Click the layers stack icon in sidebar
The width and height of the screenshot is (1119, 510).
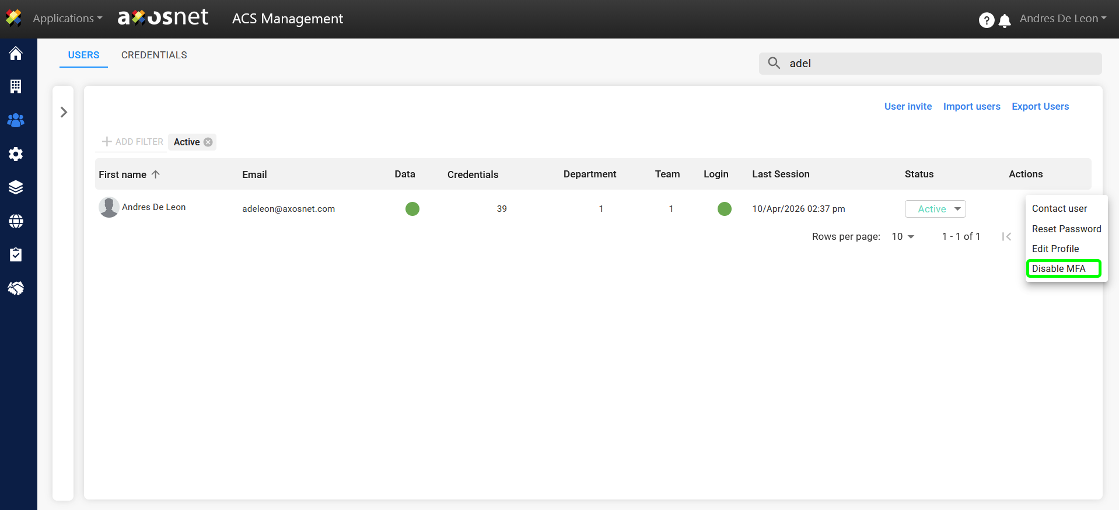click(x=16, y=187)
